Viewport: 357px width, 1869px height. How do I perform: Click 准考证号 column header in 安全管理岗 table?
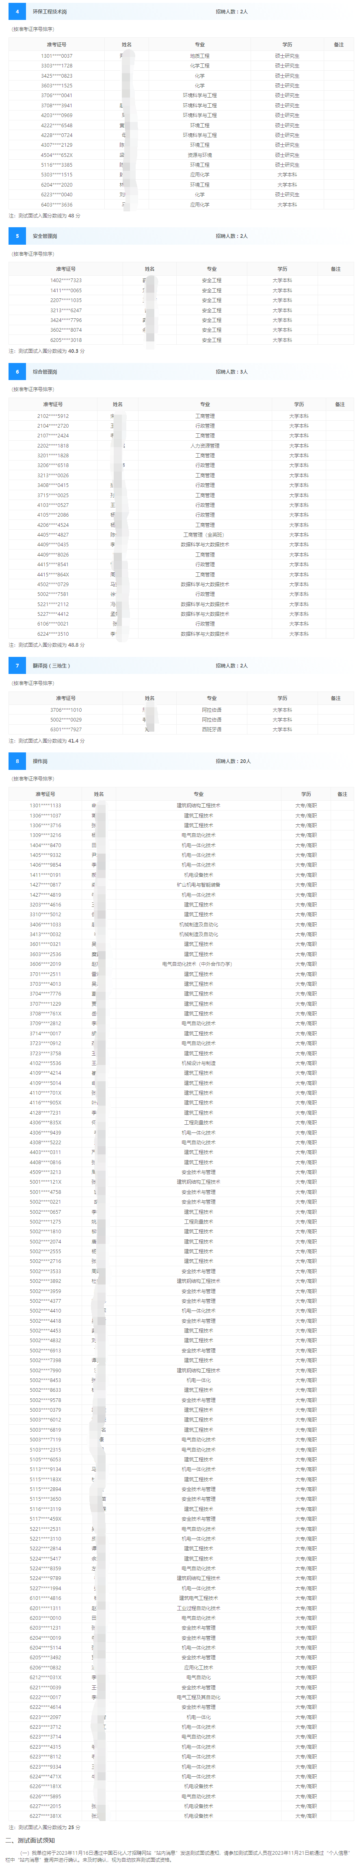pyautogui.click(x=65, y=269)
